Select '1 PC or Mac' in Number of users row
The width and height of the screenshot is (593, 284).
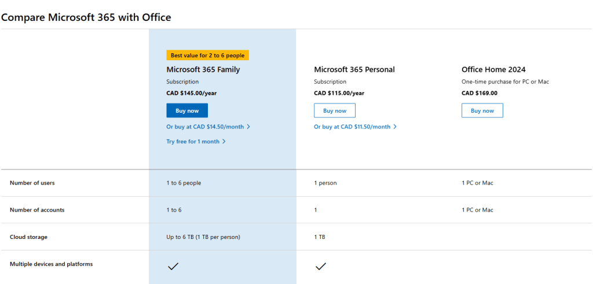tap(477, 183)
